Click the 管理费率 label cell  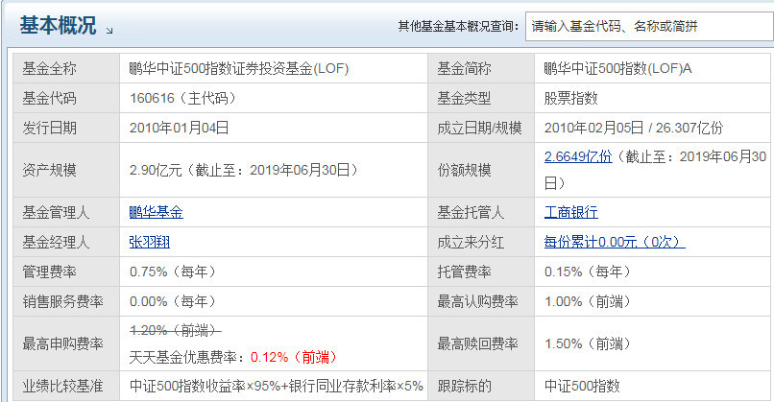point(66,272)
